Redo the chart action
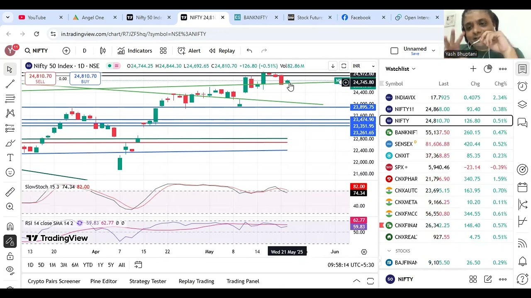 (264, 50)
